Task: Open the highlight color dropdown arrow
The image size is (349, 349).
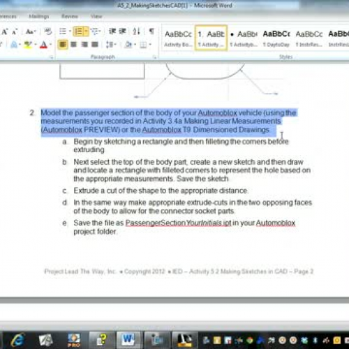Action: (x=36, y=44)
